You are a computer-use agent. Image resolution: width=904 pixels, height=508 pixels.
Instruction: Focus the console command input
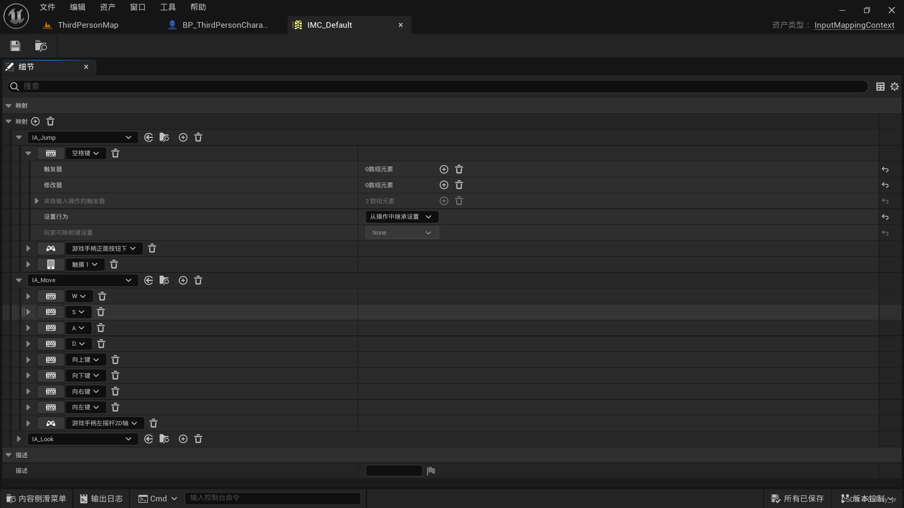click(273, 498)
